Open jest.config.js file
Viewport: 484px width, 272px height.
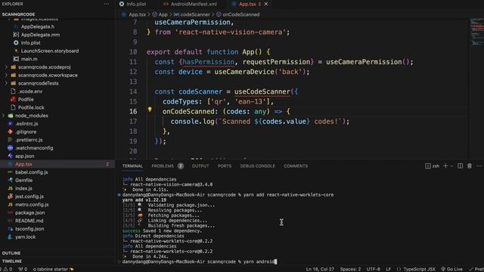point(29,196)
